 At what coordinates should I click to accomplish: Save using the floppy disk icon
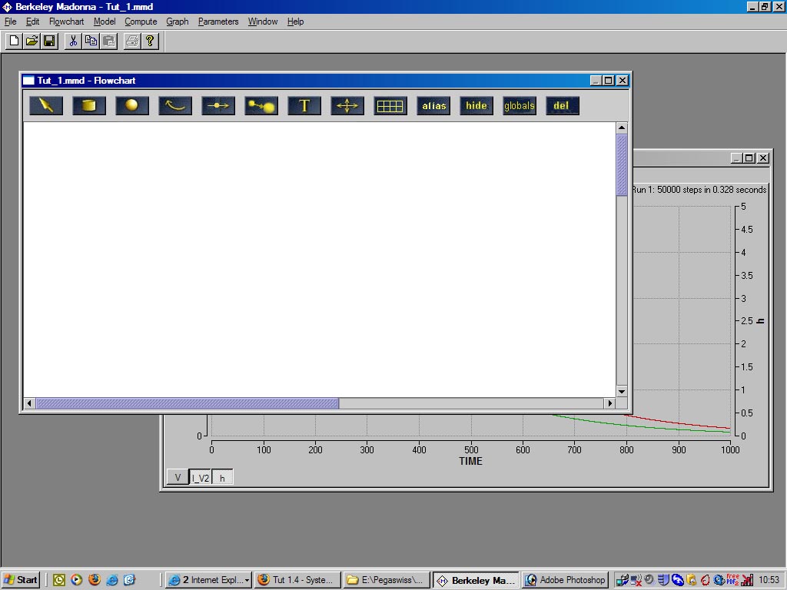coord(49,41)
